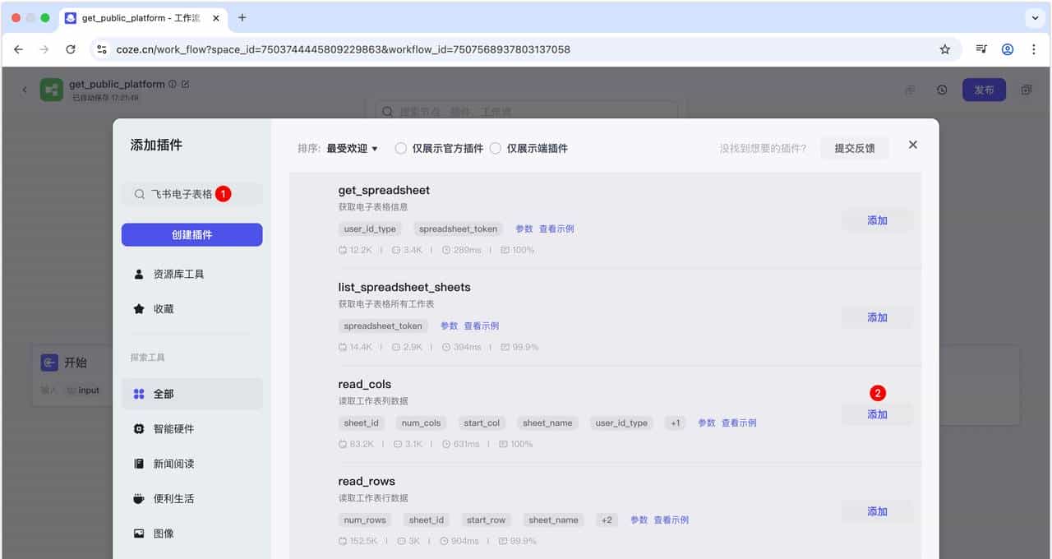Screen dimensions: 1052x559
Task: Open the workflow version history clock icon
Action: 941,90
